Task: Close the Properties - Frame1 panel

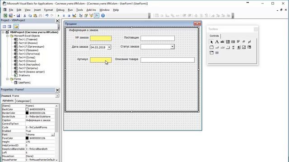Action: click(57, 90)
